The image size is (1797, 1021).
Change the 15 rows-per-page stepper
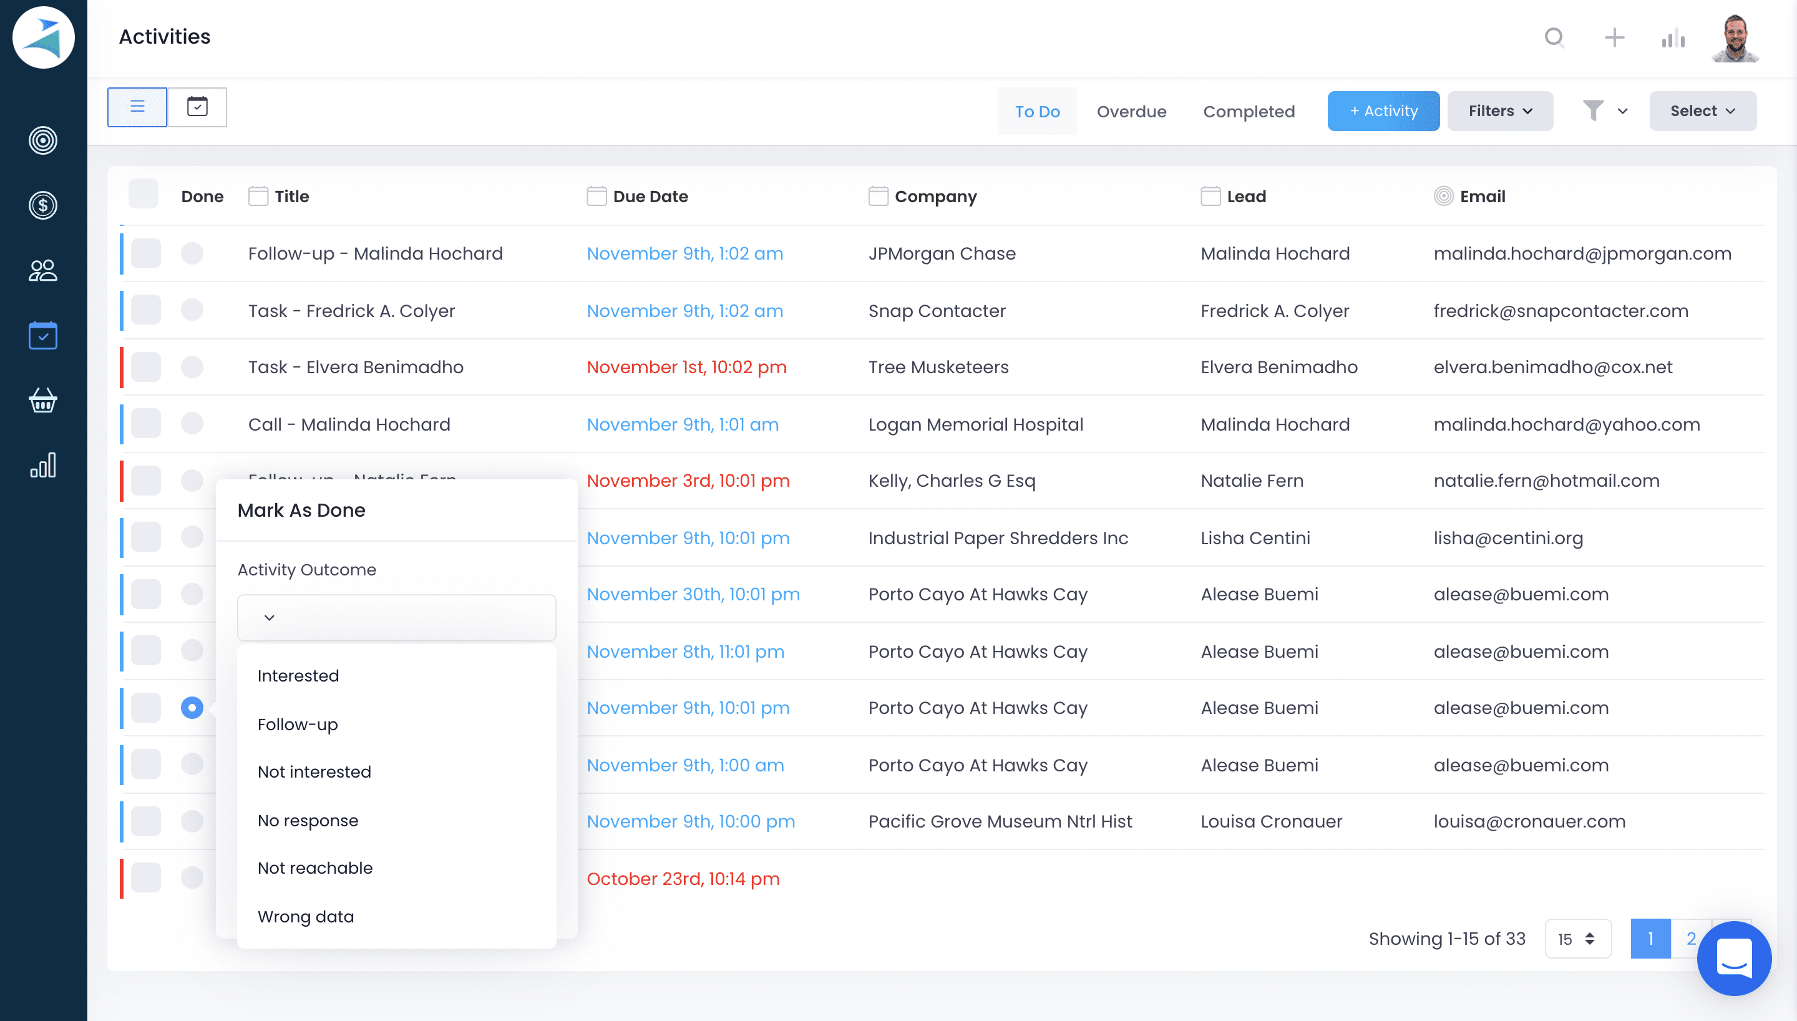pyautogui.click(x=1577, y=938)
